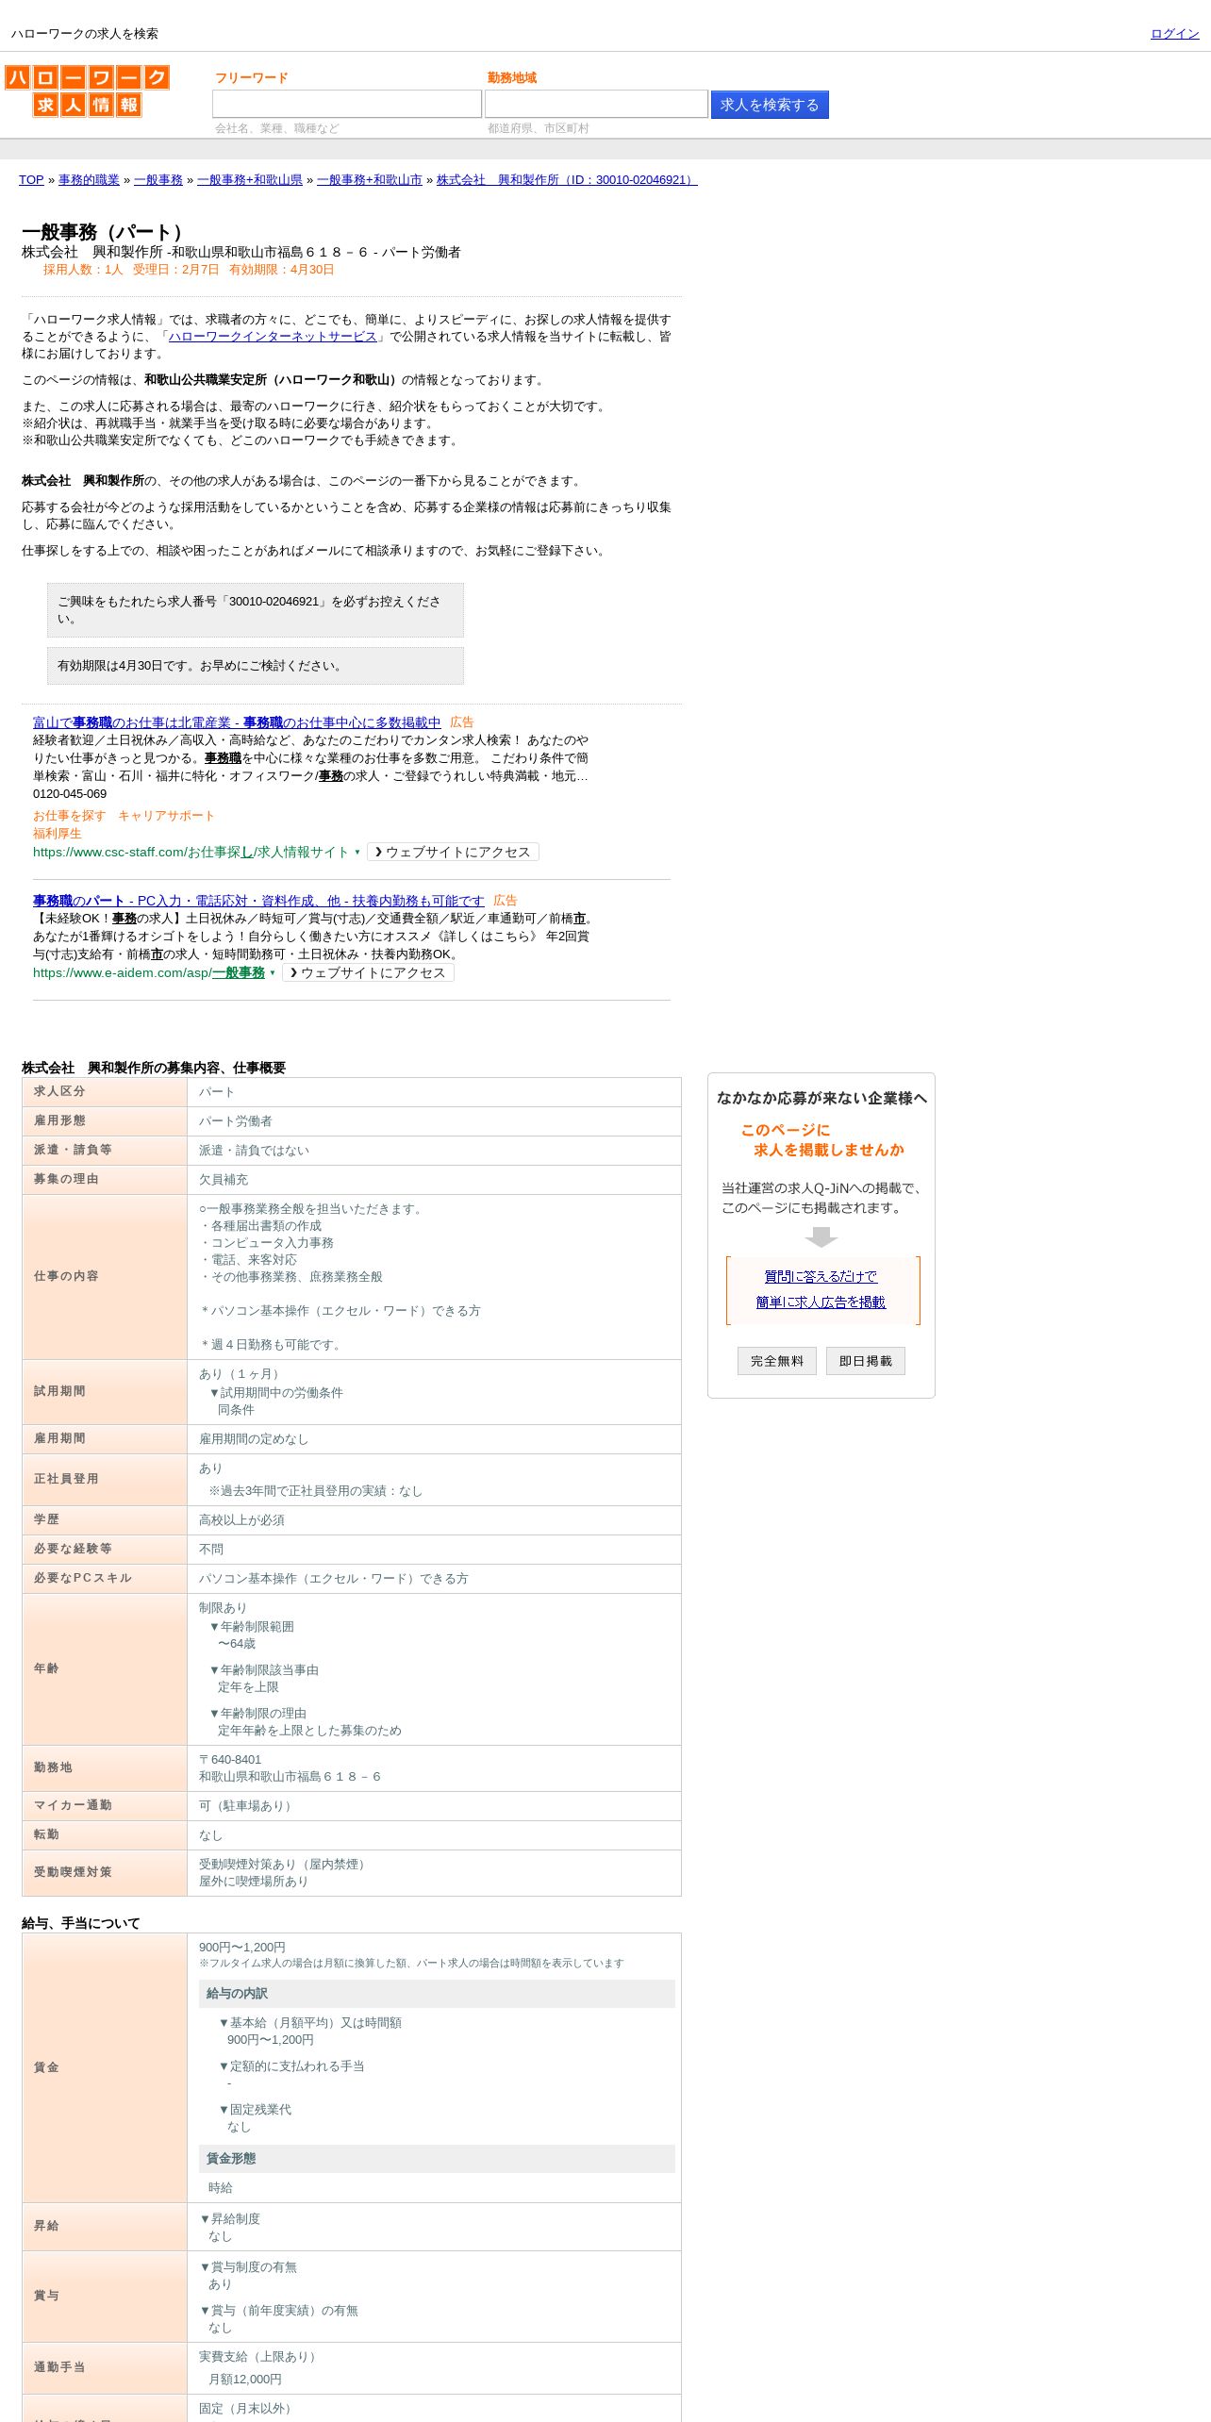Expand e-aidem ad URL dropdown arrow
This screenshot has width=1211, height=2422.
pyautogui.click(x=273, y=973)
